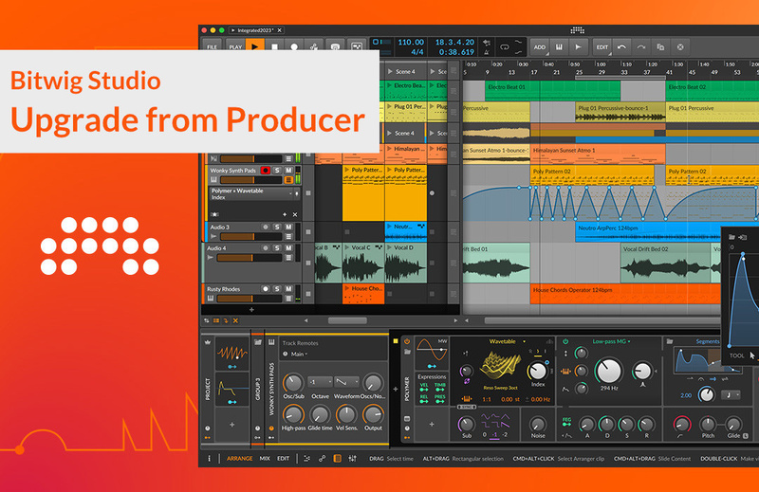This screenshot has width=759, height=492.
Task: Disarm record on Wonky Synth Pads track
Action: tap(265, 171)
